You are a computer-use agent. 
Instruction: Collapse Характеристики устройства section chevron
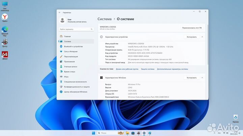point(202,37)
